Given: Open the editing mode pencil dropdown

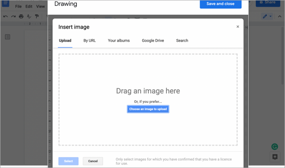Looking at the screenshot, I should 267,16.
